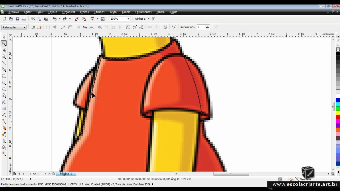
Task: Open a file using the folder icon
Action: 11,19
